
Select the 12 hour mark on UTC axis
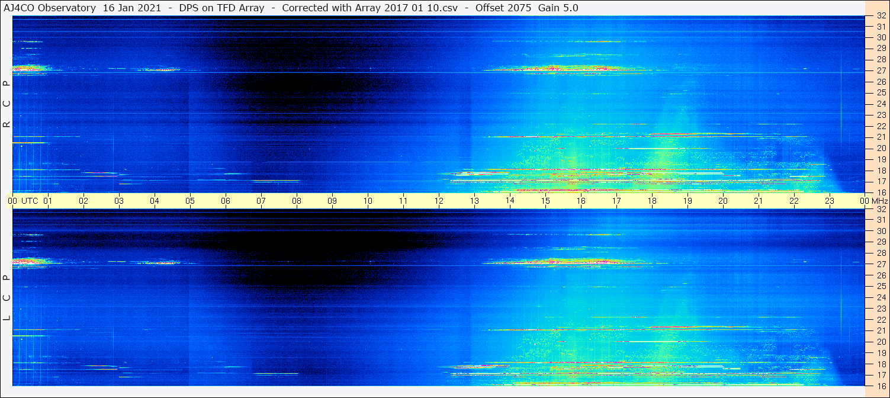pos(439,201)
